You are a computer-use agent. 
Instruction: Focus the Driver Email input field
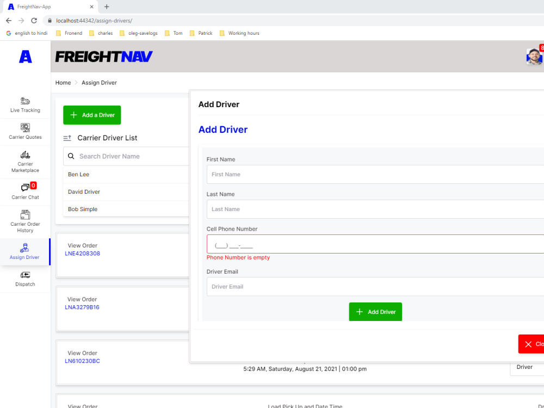375,287
